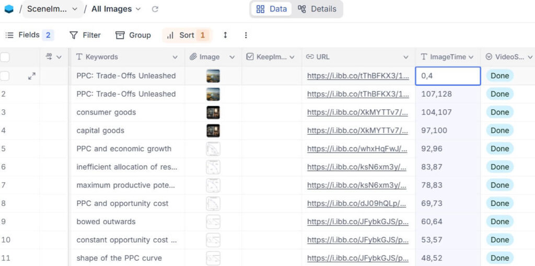Open Sort settings with 1 rule
This screenshot has height=266, width=535.
click(x=187, y=35)
